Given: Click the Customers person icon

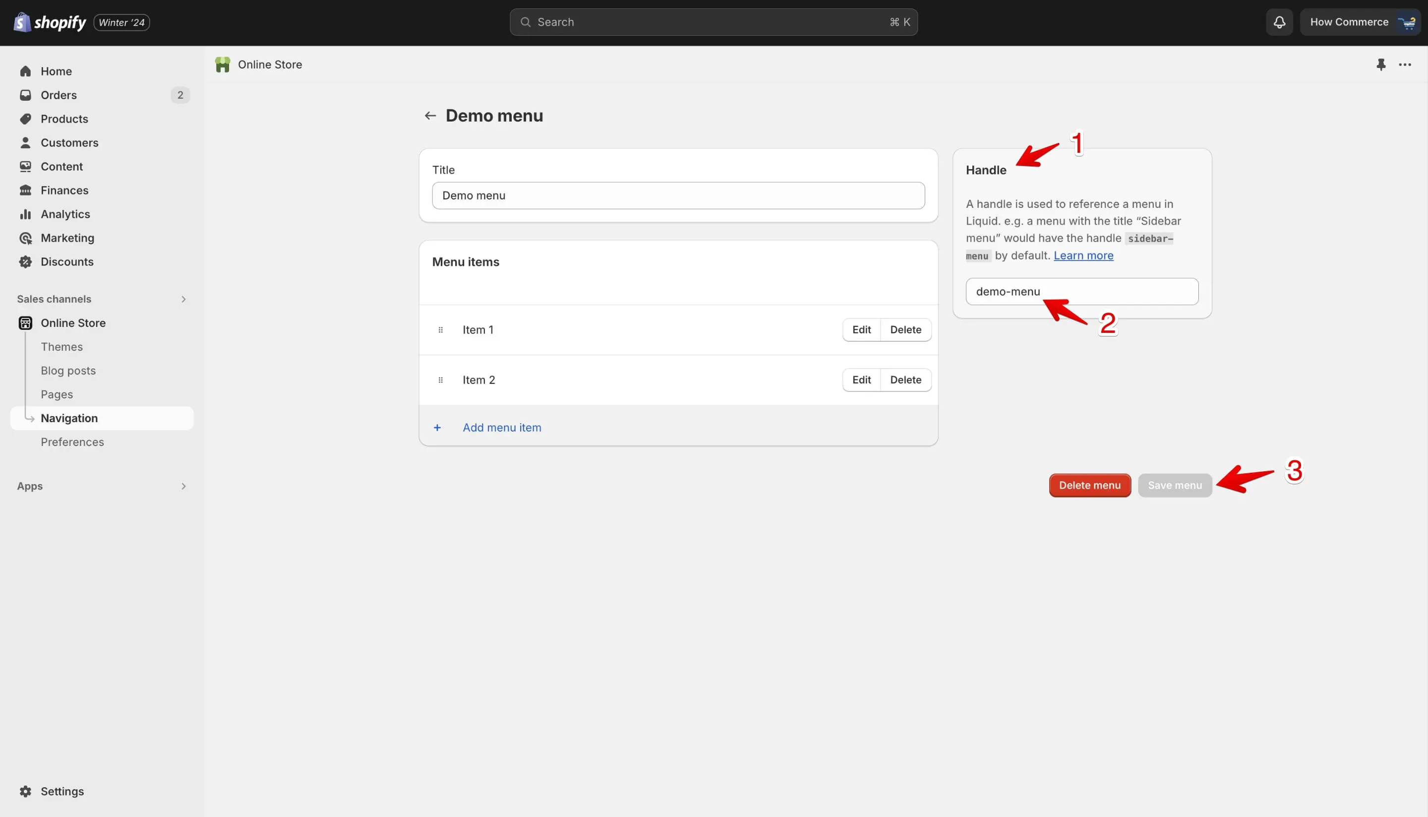Looking at the screenshot, I should (25, 143).
